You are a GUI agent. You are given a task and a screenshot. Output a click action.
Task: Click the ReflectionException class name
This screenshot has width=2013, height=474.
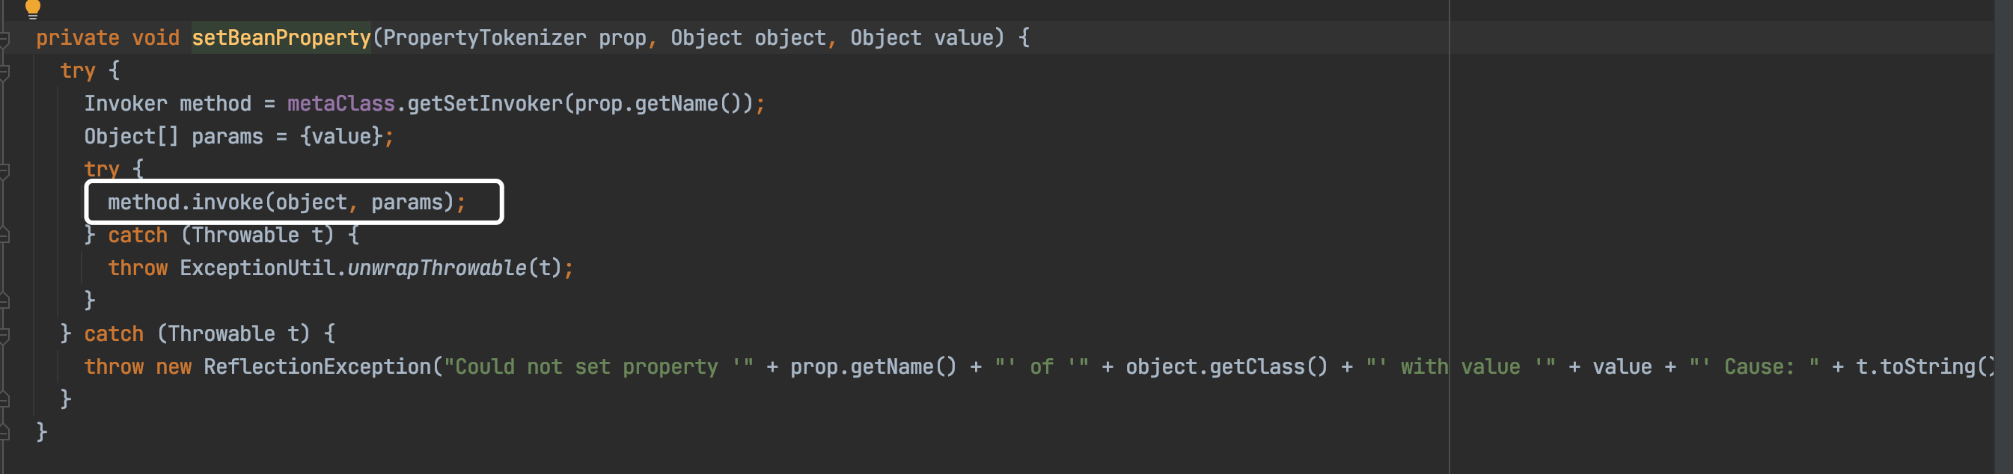pyautogui.click(x=317, y=366)
